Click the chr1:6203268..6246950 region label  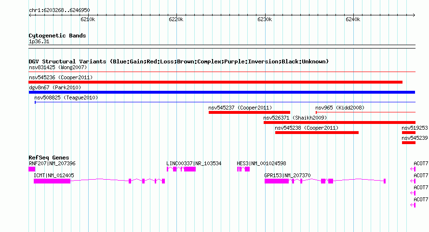[59, 10]
